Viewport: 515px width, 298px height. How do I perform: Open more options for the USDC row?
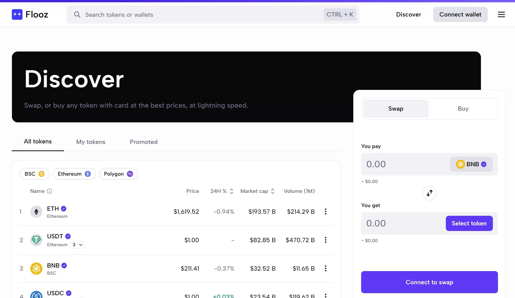click(326, 295)
